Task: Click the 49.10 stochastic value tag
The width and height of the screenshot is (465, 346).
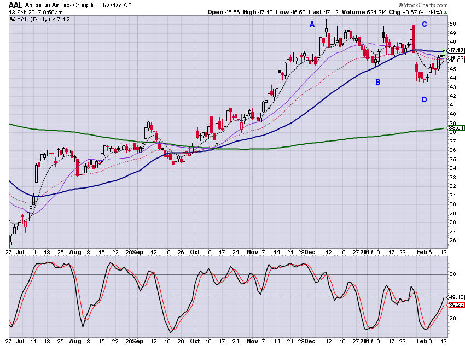Action: click(x=456, y=297)
